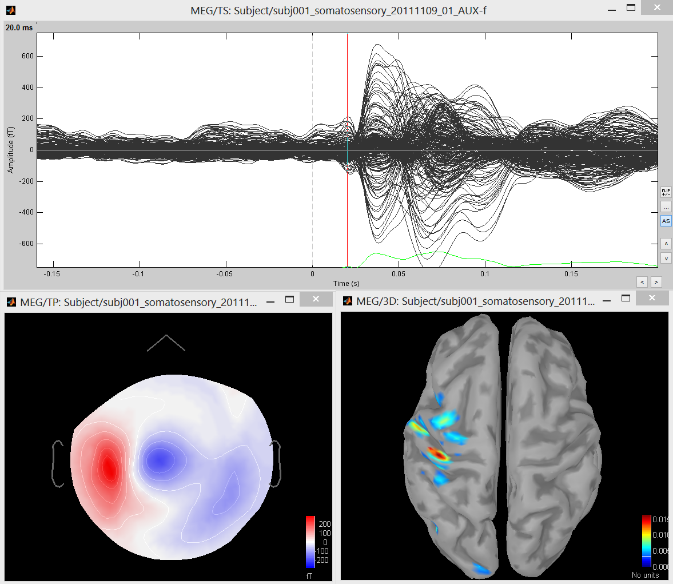Close the MEG/3D cortex window
Screen dimensions: 673x584
652,298
